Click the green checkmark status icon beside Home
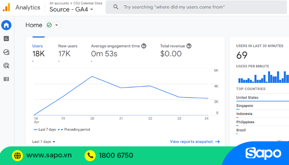Viewport: 289px width, 165px height. click(49, 25)
